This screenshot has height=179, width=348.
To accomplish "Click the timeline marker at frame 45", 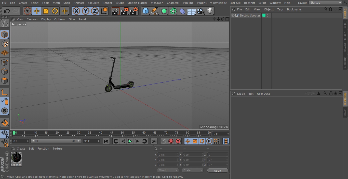I will pyautogui.click(x=111, y=133).
